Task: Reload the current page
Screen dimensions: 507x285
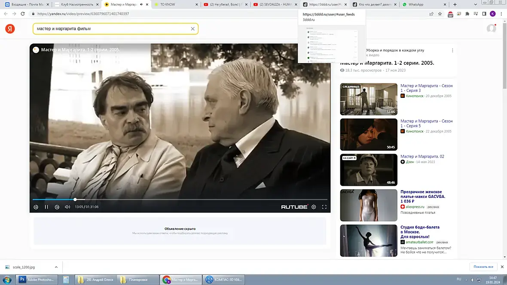Action: (x=23, y=14)
